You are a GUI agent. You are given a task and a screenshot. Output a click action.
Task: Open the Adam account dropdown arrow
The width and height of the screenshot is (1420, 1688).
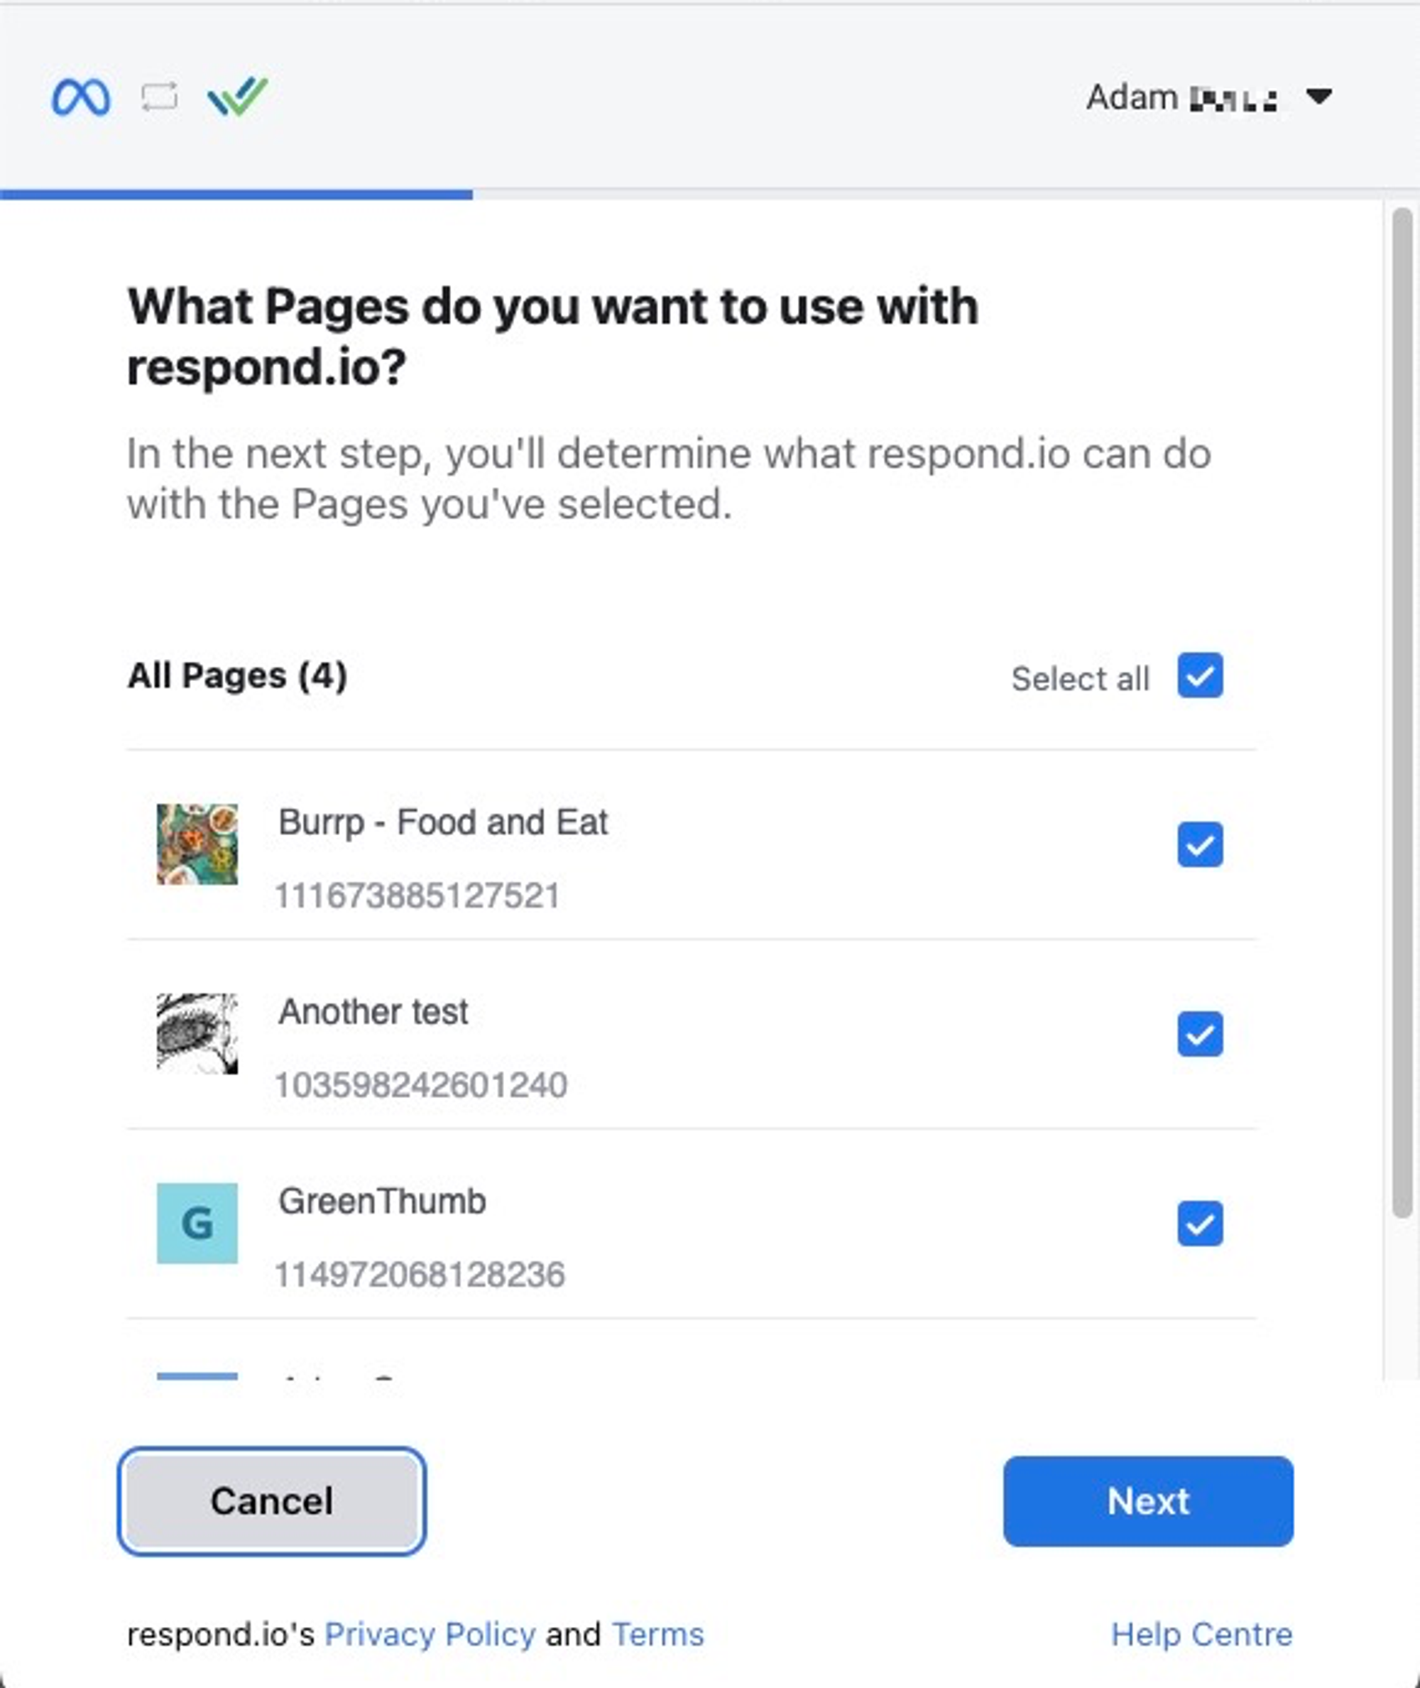1318,97
